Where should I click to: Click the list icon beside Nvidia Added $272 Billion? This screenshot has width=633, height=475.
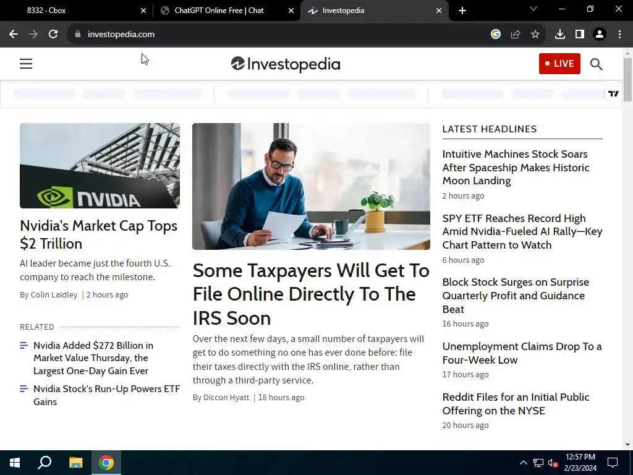(x=24, y=345)
